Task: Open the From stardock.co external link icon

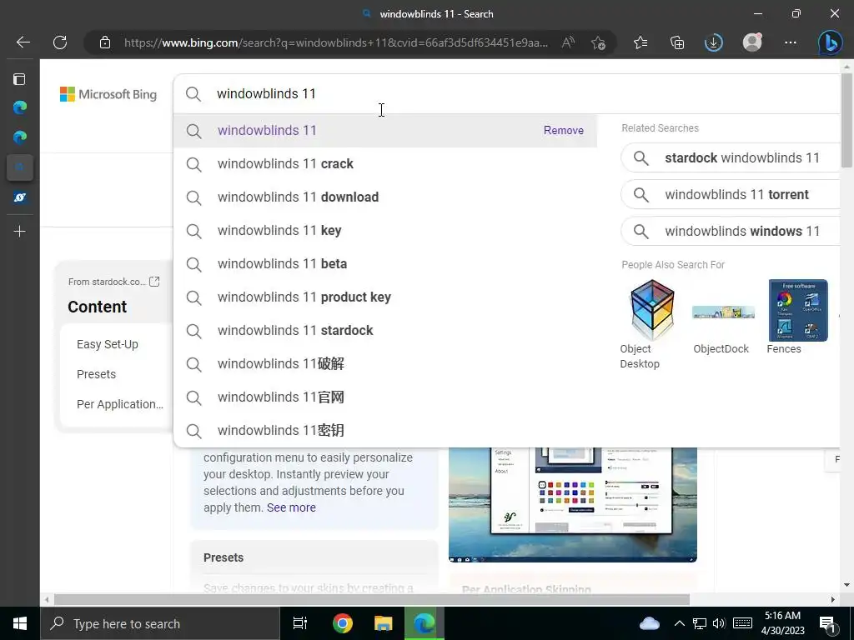Action: pyautogui.click(x=154, y=282)
